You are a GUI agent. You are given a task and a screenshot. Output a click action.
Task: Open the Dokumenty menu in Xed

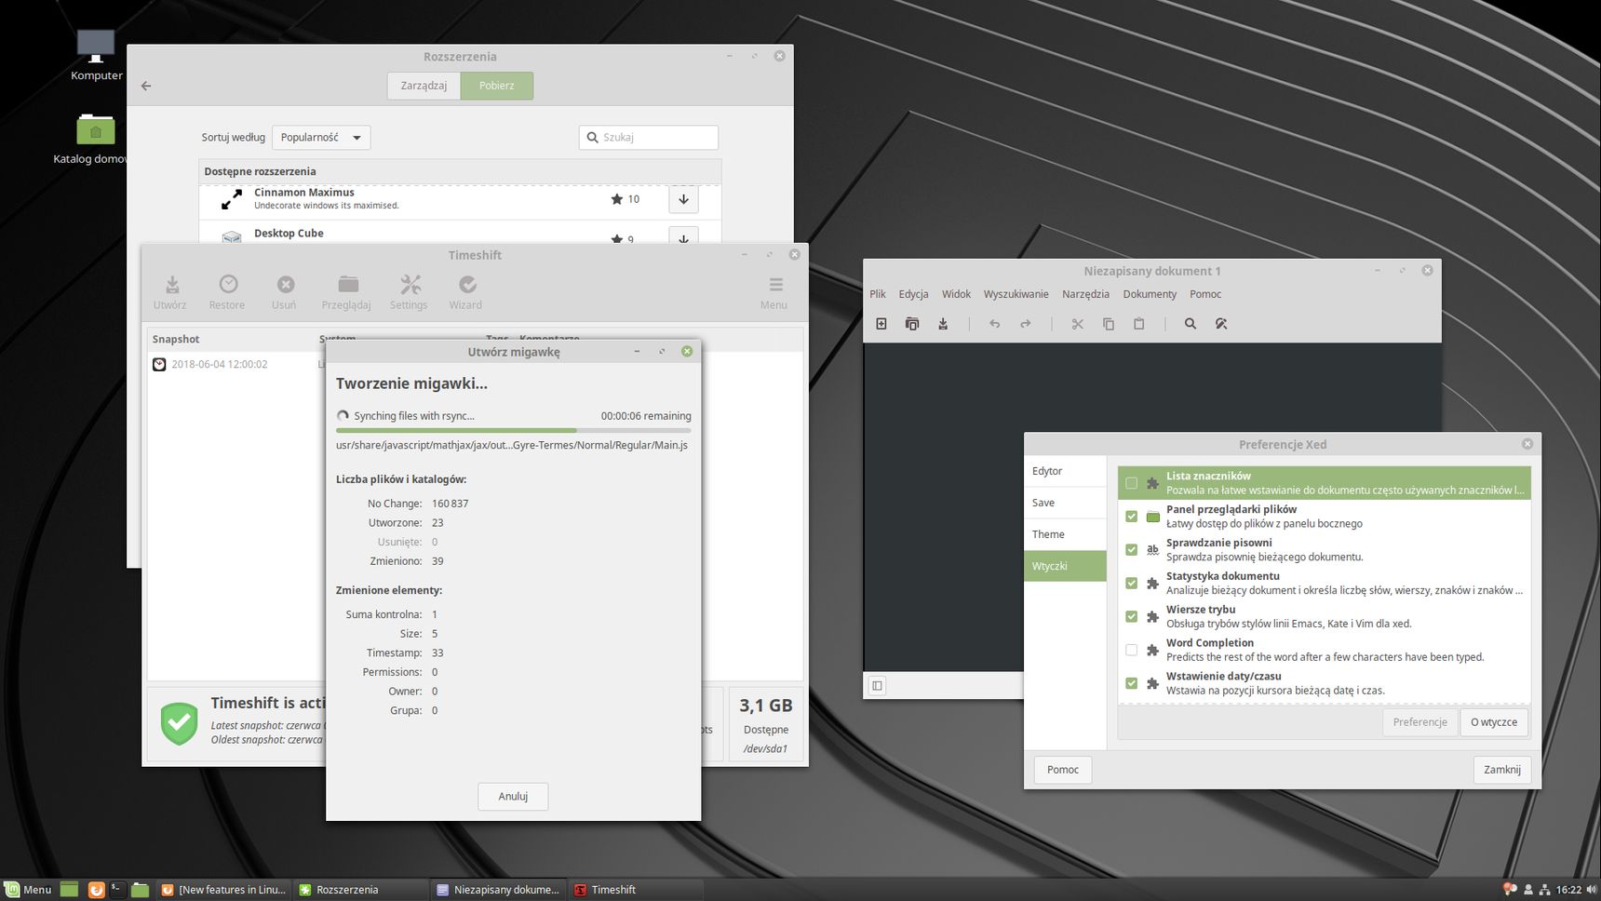click(1150, 294)
